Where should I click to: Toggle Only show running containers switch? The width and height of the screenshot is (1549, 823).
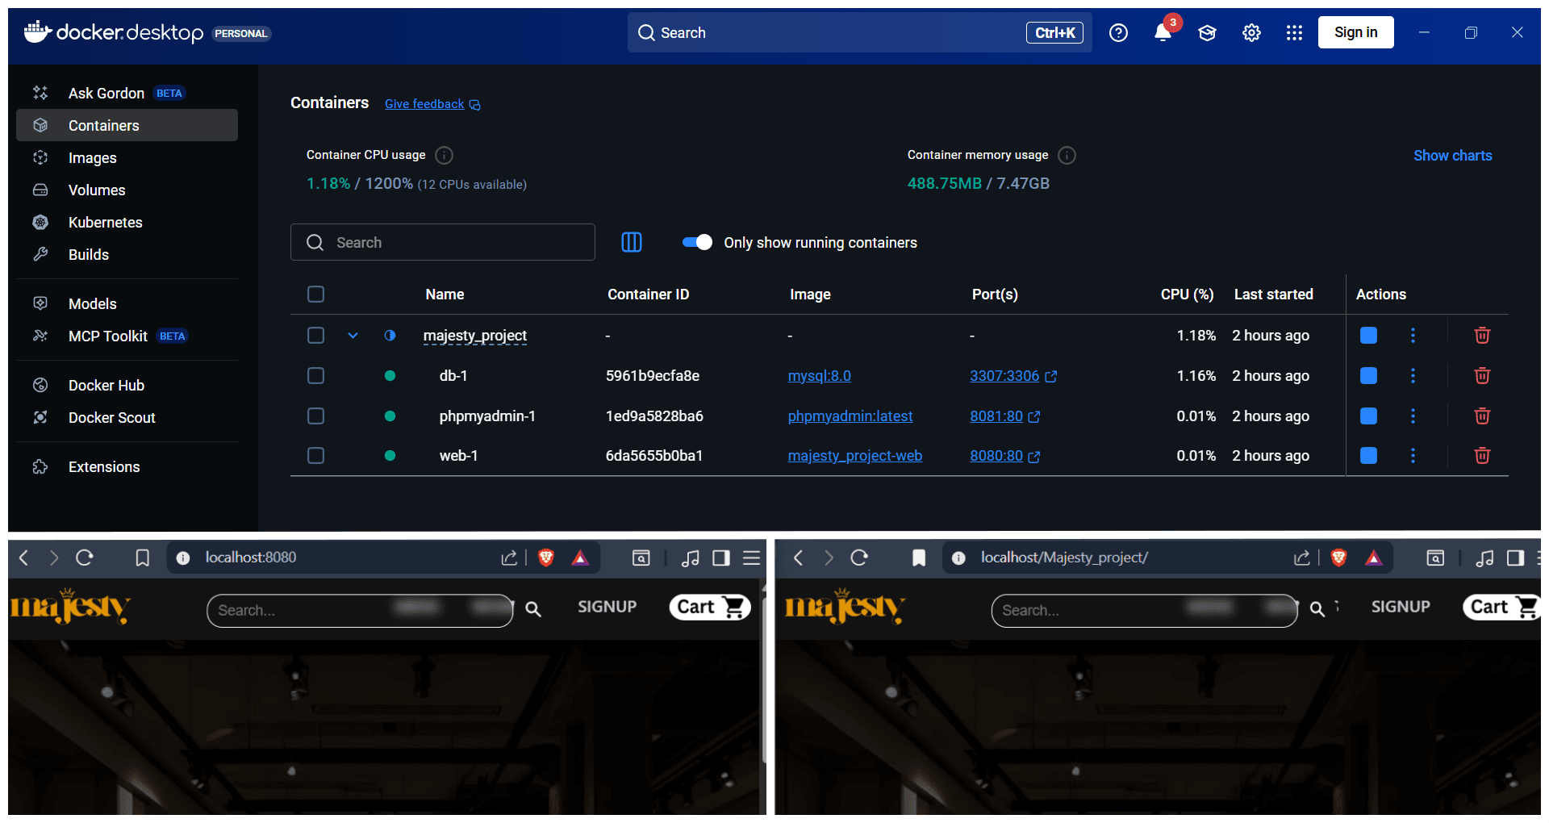click(x=697, y=242)
